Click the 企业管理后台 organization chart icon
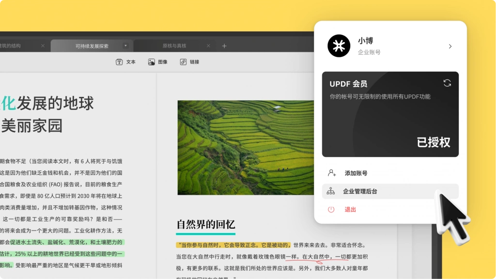The width and height of the screenshot is (496, 279). tap(330, 191)
